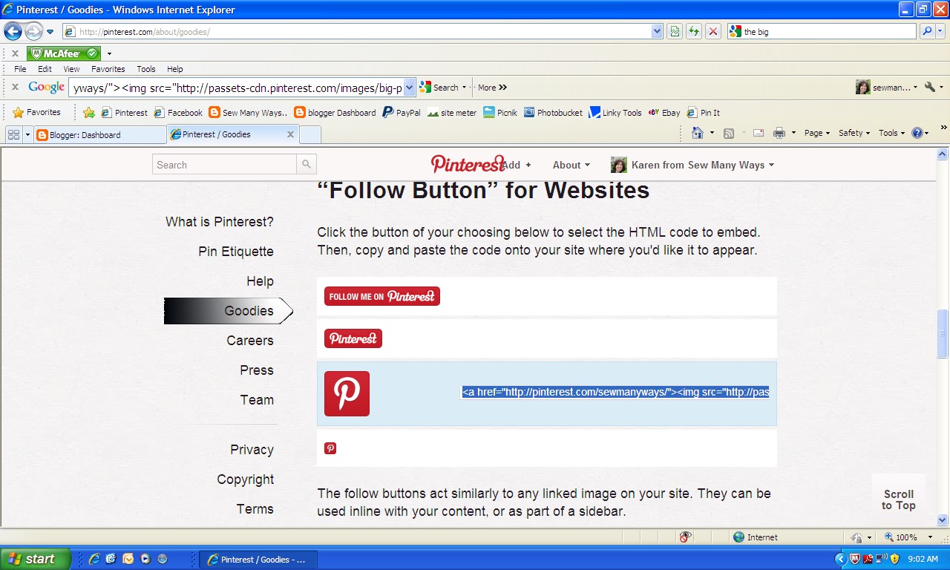Click the Pin It bookmarklet in Favorites bar

[x=703, y=113]
